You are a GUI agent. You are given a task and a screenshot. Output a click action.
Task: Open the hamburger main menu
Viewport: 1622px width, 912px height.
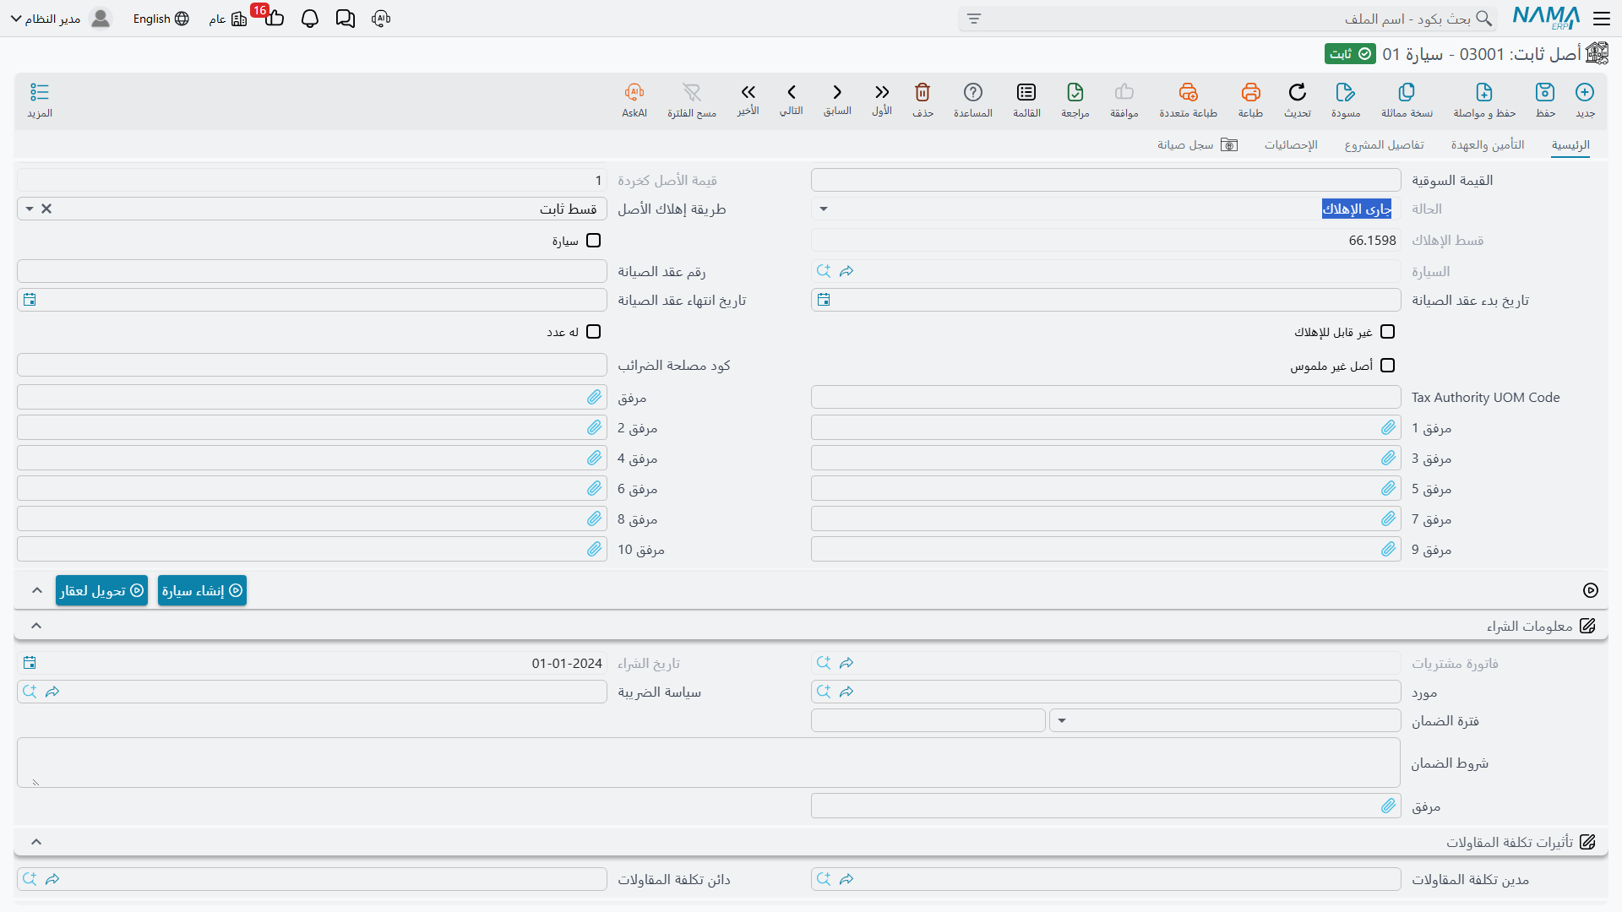click(1601, 19)
